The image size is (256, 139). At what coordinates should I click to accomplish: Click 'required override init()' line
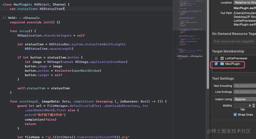[35, 22]
